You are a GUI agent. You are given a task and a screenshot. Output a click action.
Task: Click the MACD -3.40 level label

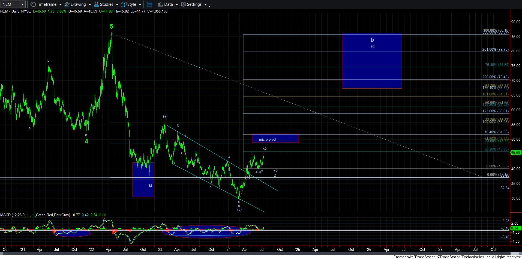505,237
